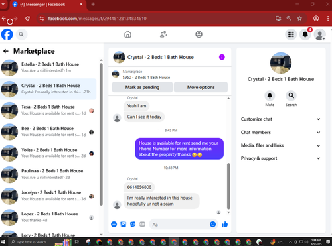Open Lory - 2 Beds 1 Bath House chat
This screenshot has width=332, height=246.
click(x=48, y=234)
